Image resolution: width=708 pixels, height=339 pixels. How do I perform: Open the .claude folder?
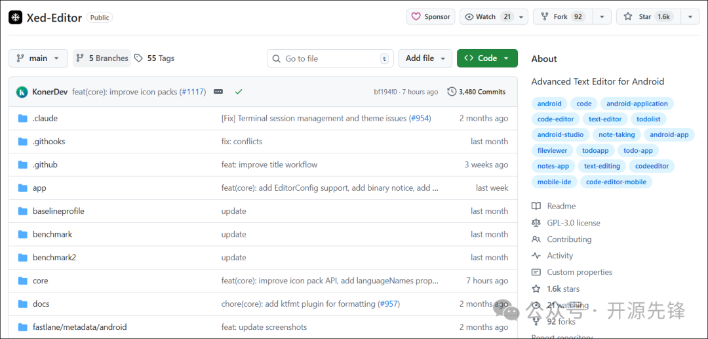click(45, 118)
